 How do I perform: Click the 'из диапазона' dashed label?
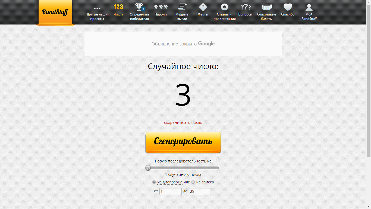pyautogui.click(x=170, y=182)
